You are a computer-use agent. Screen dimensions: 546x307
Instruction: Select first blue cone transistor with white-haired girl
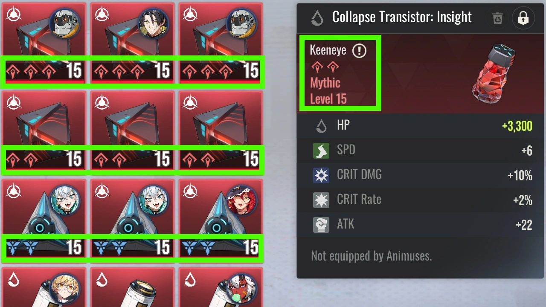(x=44, y=220)
